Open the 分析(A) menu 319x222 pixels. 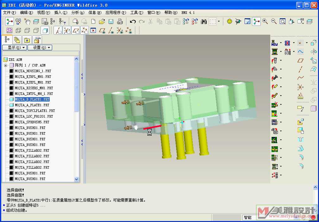coord(78,13)
